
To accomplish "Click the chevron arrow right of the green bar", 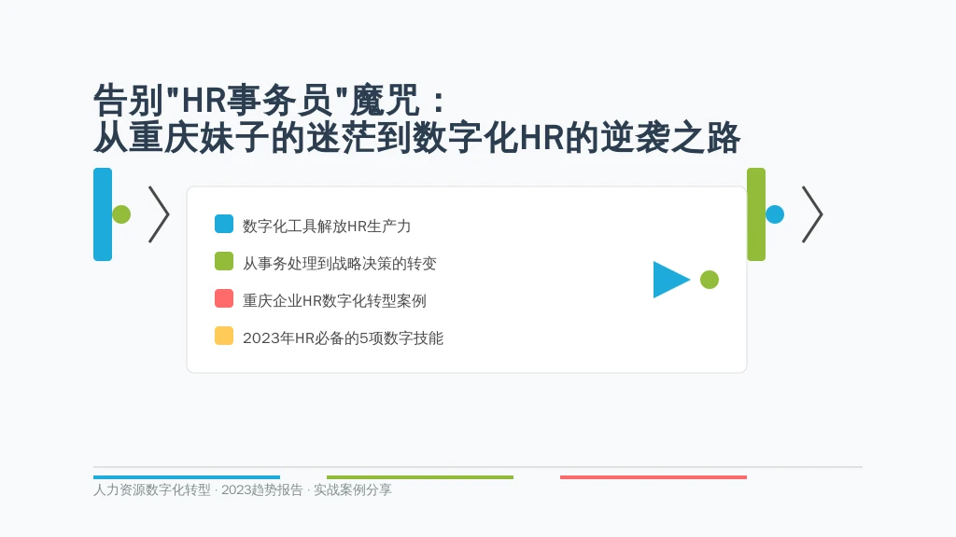I will [x=812, y=214].
